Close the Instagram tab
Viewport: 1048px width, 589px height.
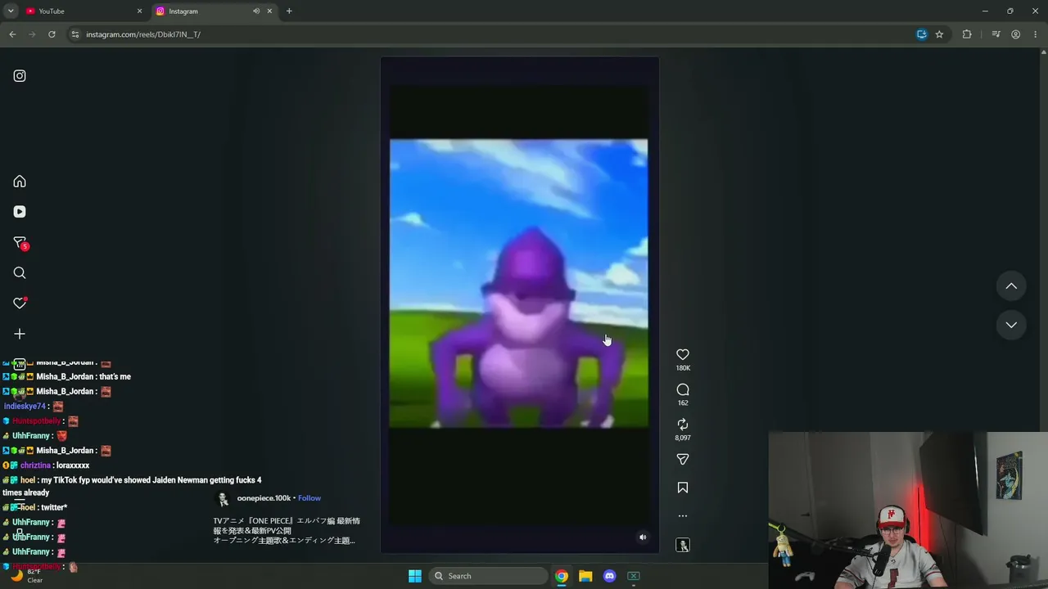(x=269, y=11)
